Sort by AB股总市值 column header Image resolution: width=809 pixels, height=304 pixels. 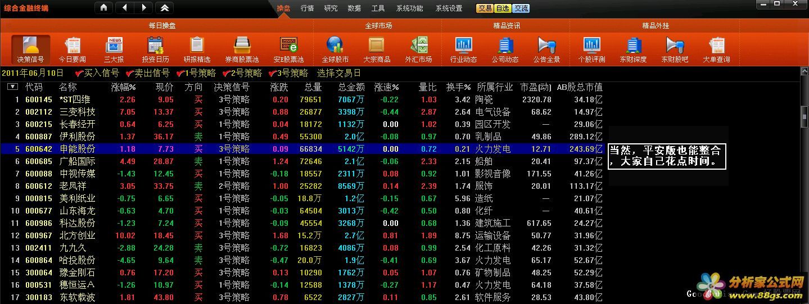coord(580,87)
